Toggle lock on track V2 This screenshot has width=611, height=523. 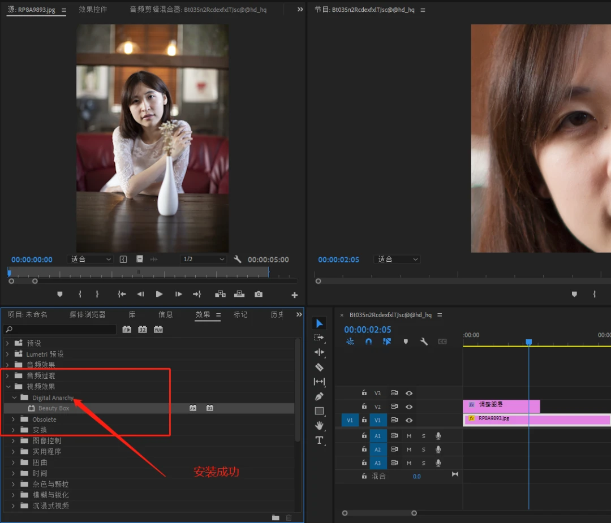click(365, 407)
